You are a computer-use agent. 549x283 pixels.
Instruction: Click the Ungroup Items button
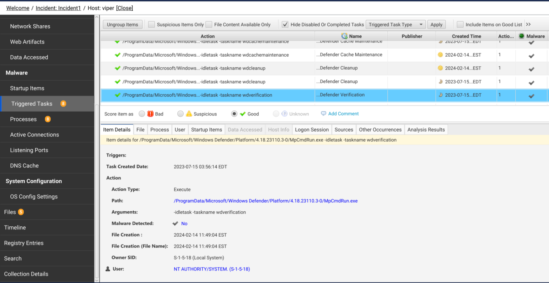pyautogui.click(x=123, y=24)
